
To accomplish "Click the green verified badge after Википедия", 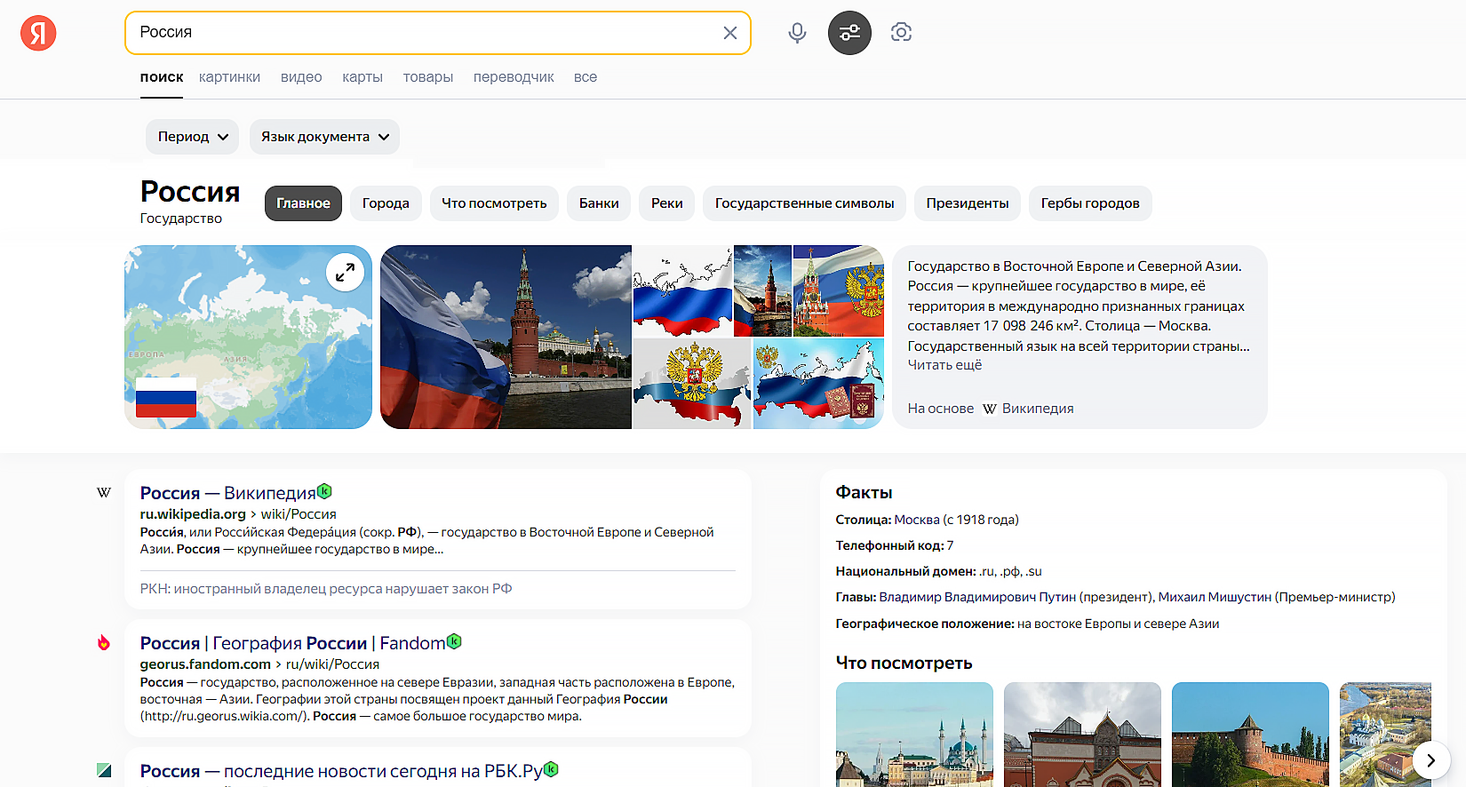I will point(324,490).
